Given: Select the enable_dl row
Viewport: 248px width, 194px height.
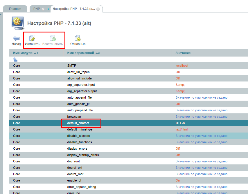Looking at the screenshot, I should coord(128,180).
